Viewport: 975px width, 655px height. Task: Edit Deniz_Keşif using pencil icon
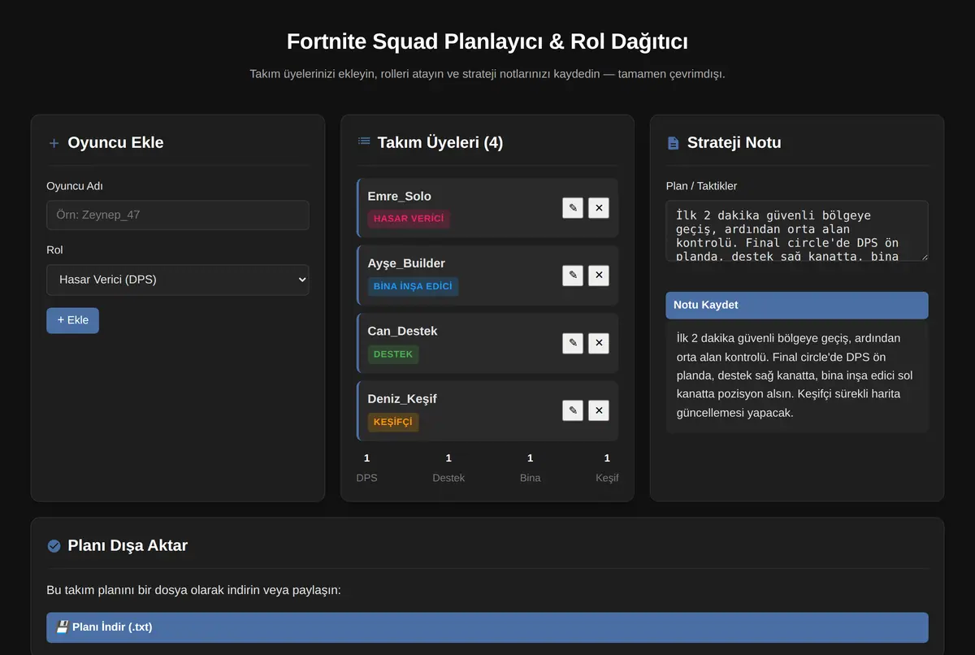coord(573,410)
